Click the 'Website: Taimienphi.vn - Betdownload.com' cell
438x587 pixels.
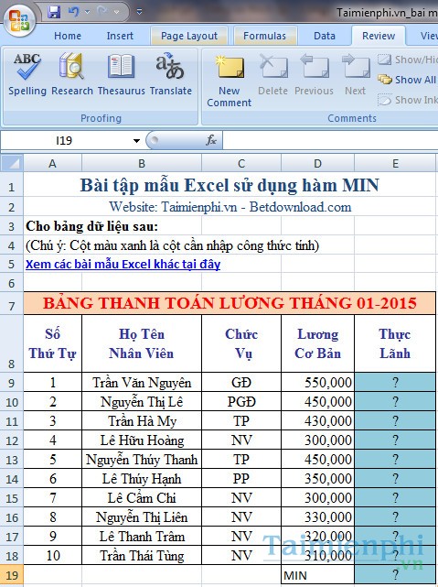(x=230, y=207)
